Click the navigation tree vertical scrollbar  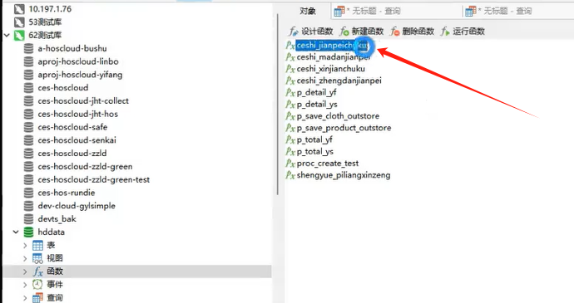pos(278,104)
